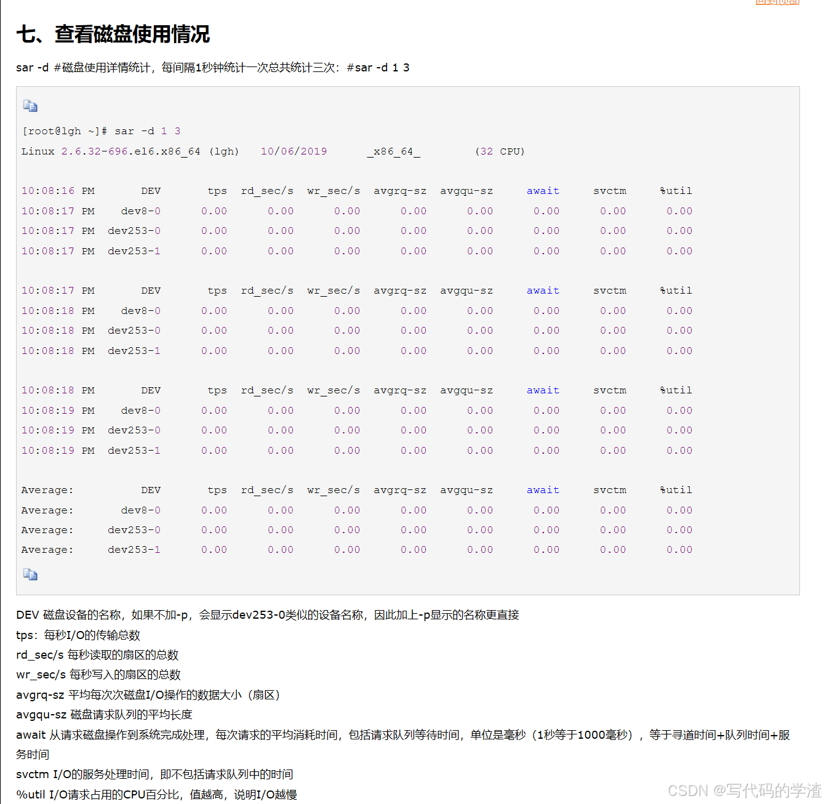This screenshot has width=824, height=804.
Task: Click wr_sec/s header in the 10:08:17 PM row
Action: click(334, 291)
